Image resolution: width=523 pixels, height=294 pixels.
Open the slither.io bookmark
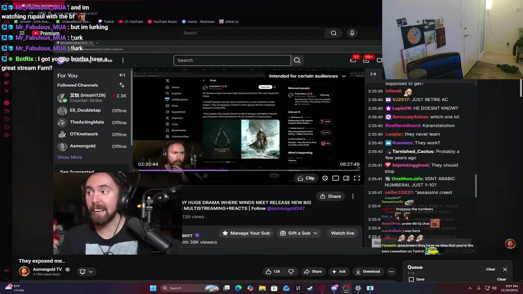pyautogui.click(x=229, y=22)
